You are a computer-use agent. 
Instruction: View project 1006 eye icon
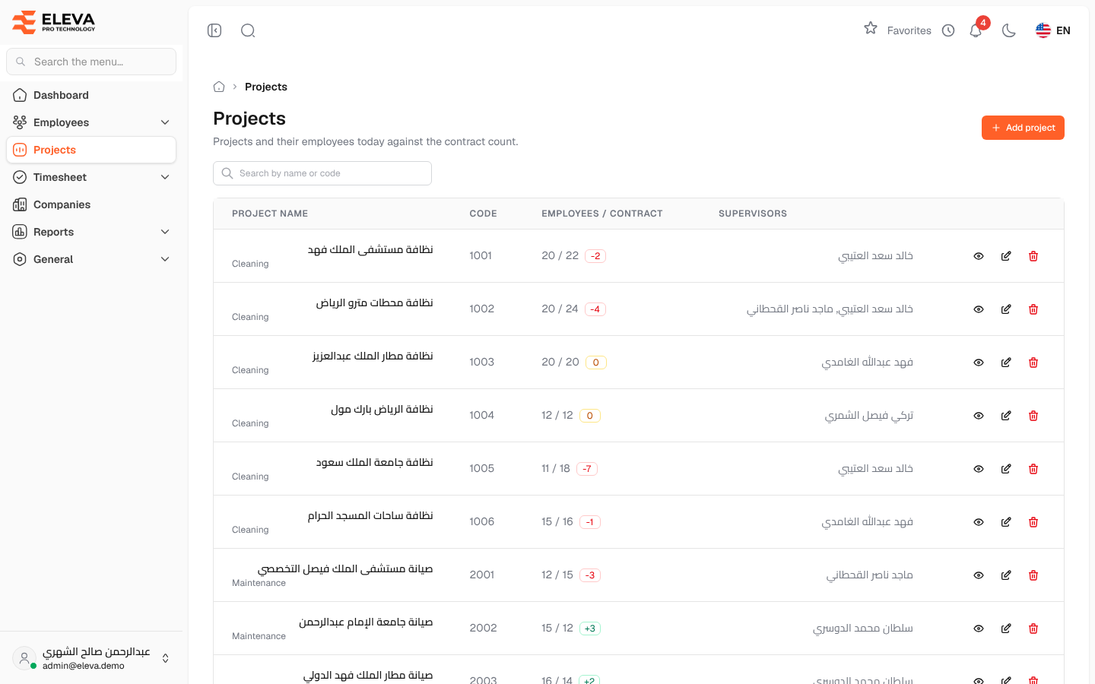click(x=979, y=522)
